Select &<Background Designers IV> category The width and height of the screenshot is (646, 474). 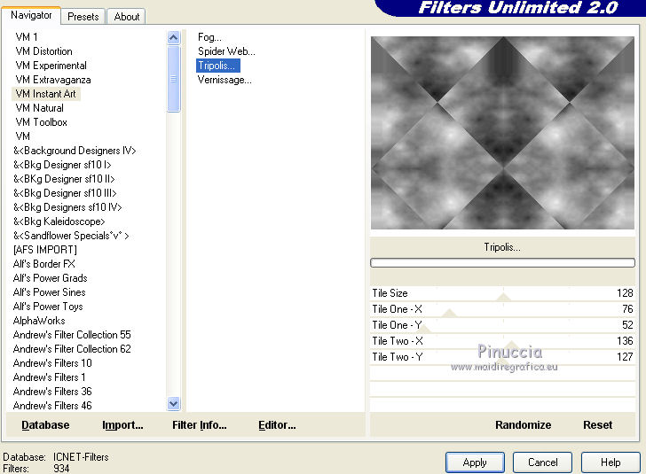75,151
